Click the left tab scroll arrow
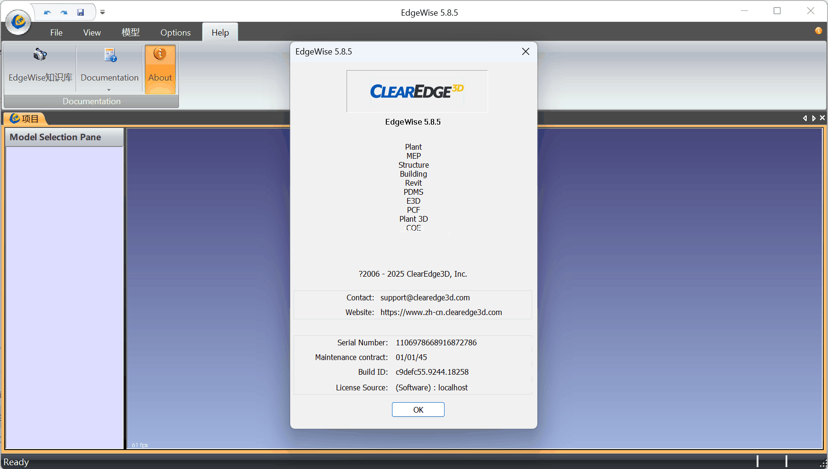This screenshot has height=469, width=828. click(x=805, y=118)
